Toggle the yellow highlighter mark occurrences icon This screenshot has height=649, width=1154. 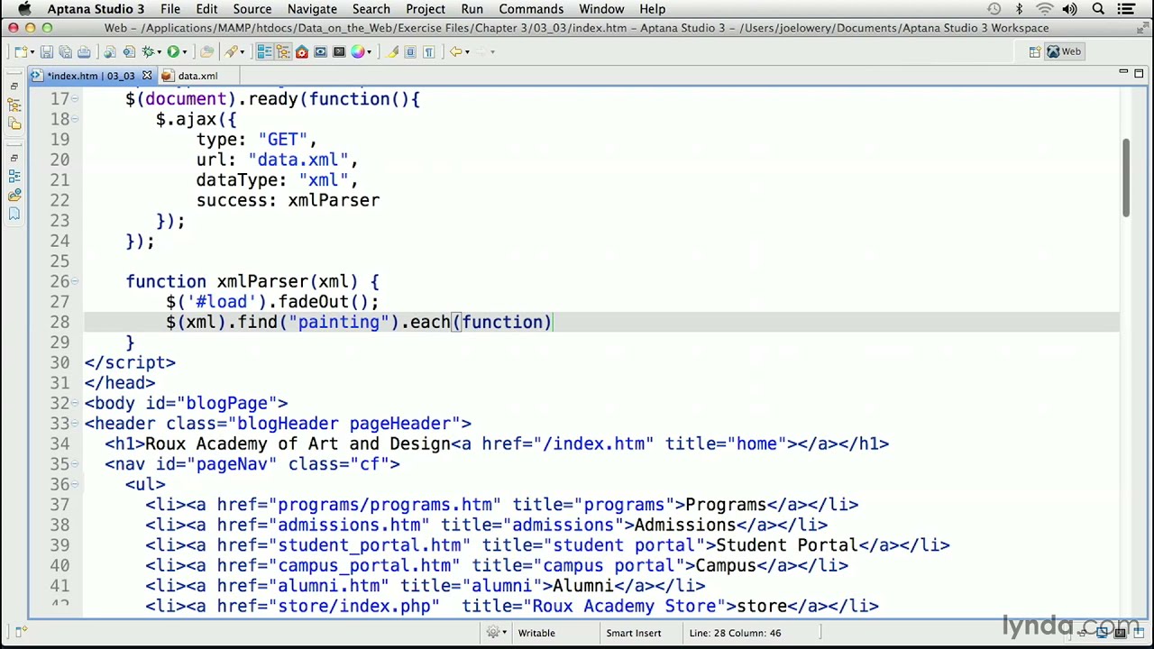pyautogui.click(x=393, y=51)
